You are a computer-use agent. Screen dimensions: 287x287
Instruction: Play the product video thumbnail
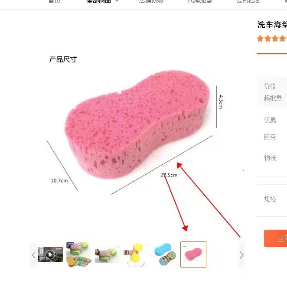pyautogui.click(x=50, y=254)
